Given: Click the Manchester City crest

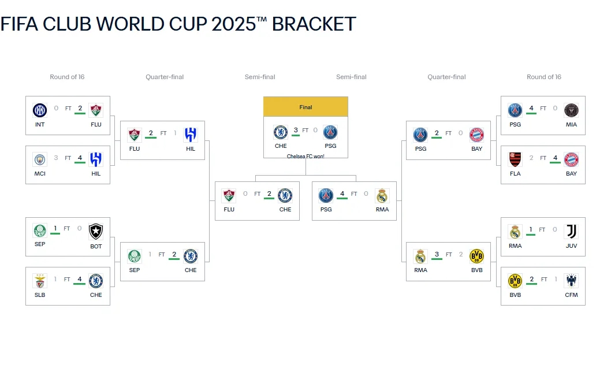Looking at the screenshot, I should (40, 159).
